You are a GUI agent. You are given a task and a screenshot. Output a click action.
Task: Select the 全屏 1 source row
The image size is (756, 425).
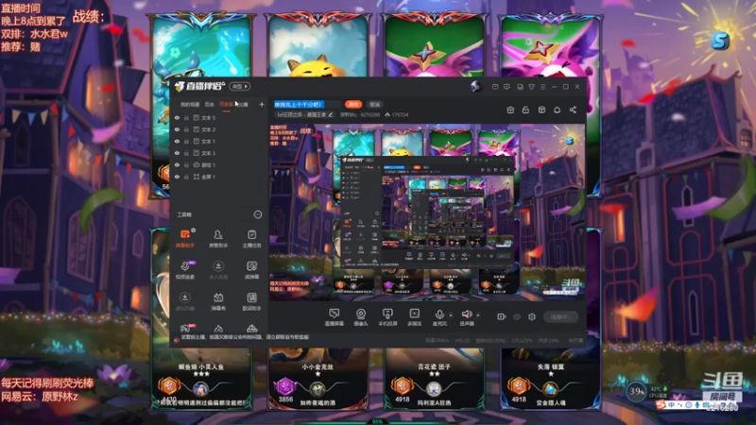[219, 177]
